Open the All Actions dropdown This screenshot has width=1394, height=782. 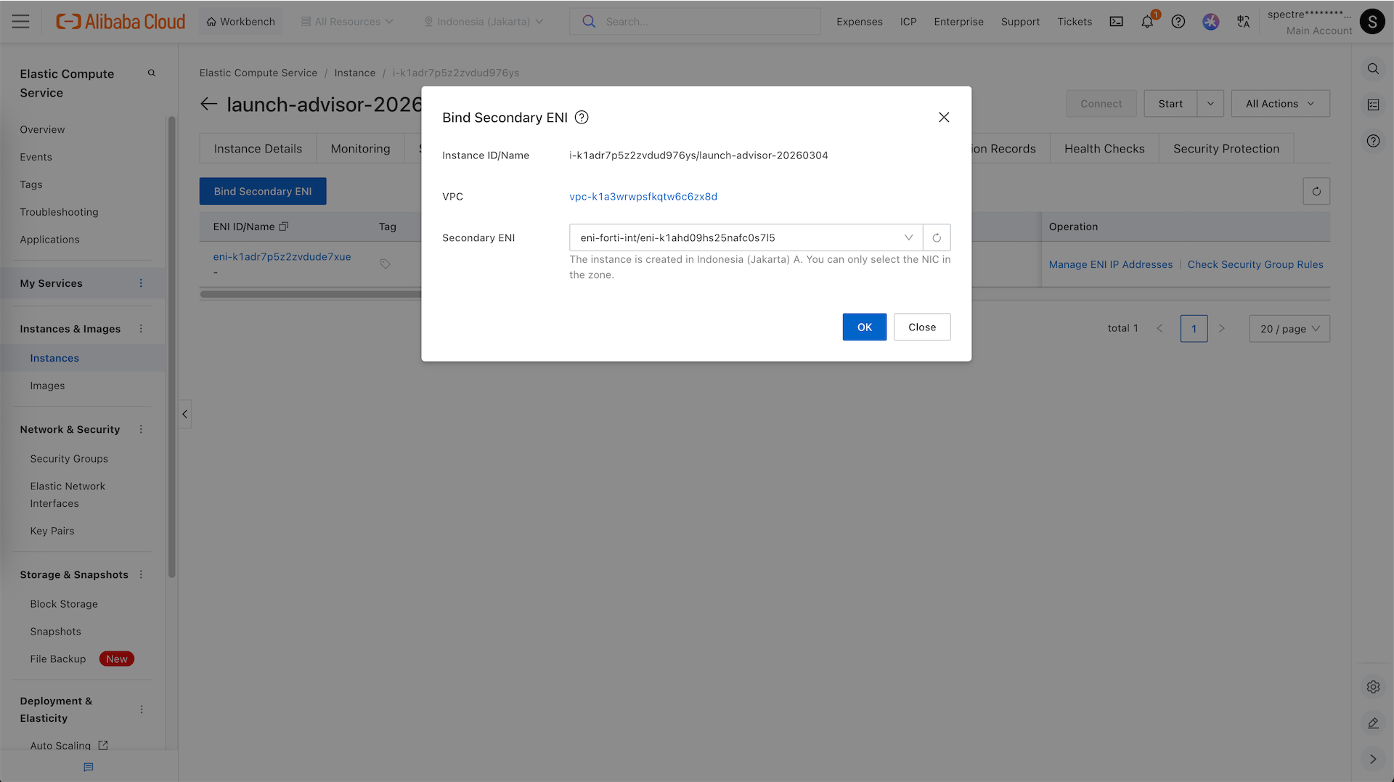pyautogui.click(x=1280, y=104)
